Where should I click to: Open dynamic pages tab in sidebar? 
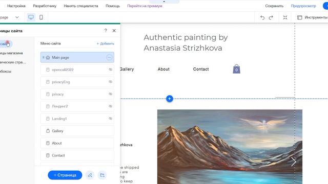tap(13, 62)
